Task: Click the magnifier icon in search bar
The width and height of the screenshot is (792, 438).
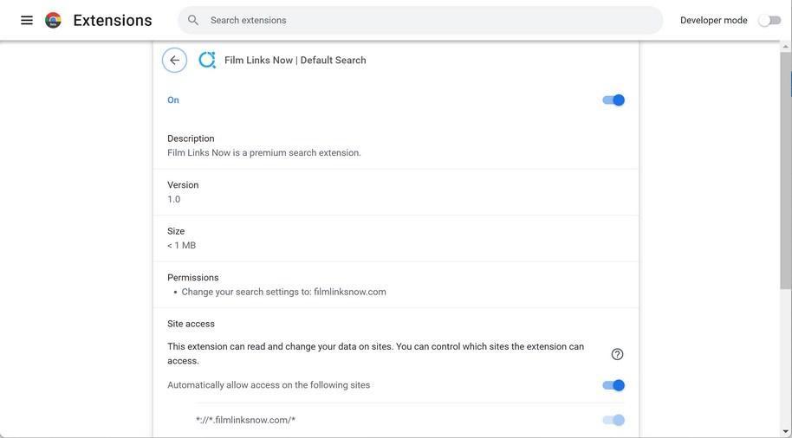Action: click(193, 20)
